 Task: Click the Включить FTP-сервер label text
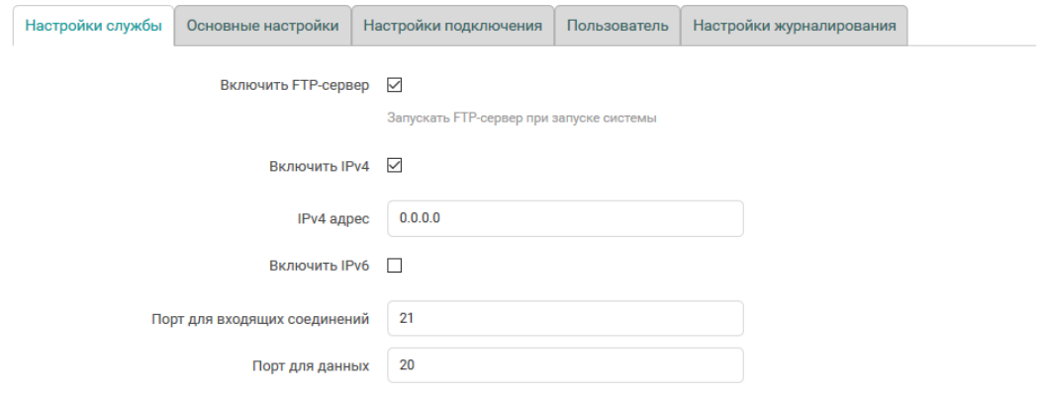tap(294, 86)
